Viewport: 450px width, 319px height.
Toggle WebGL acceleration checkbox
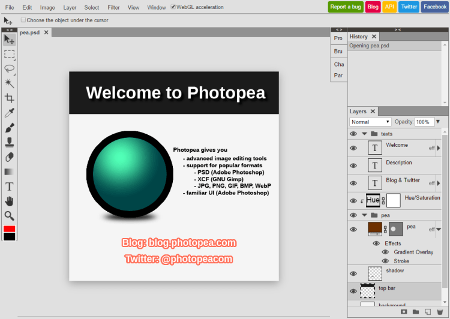[173, 7]
